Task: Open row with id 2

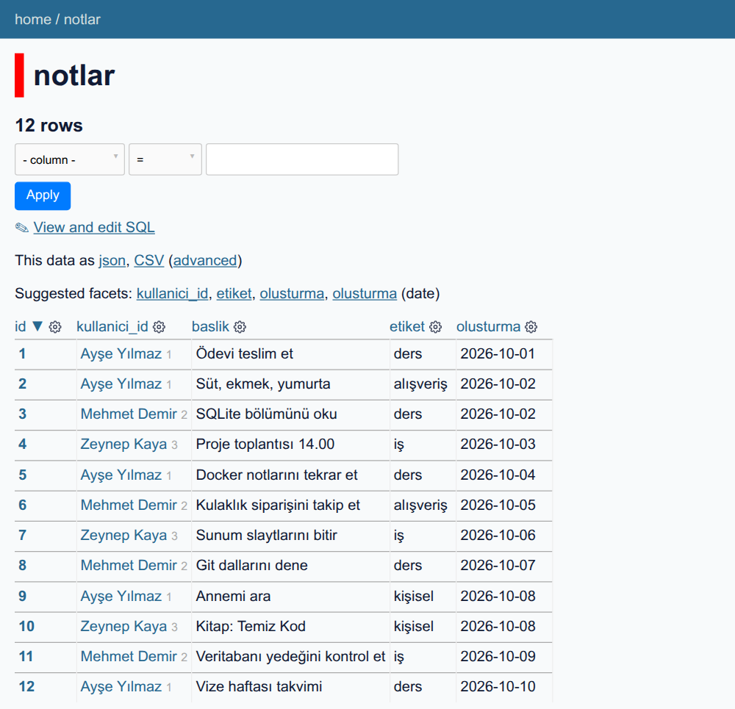Action: [x=22, y=384]
